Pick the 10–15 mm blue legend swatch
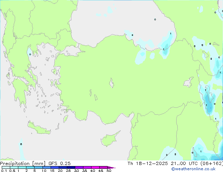This screenshot has width=223, height=172. (x=47, y=167)
